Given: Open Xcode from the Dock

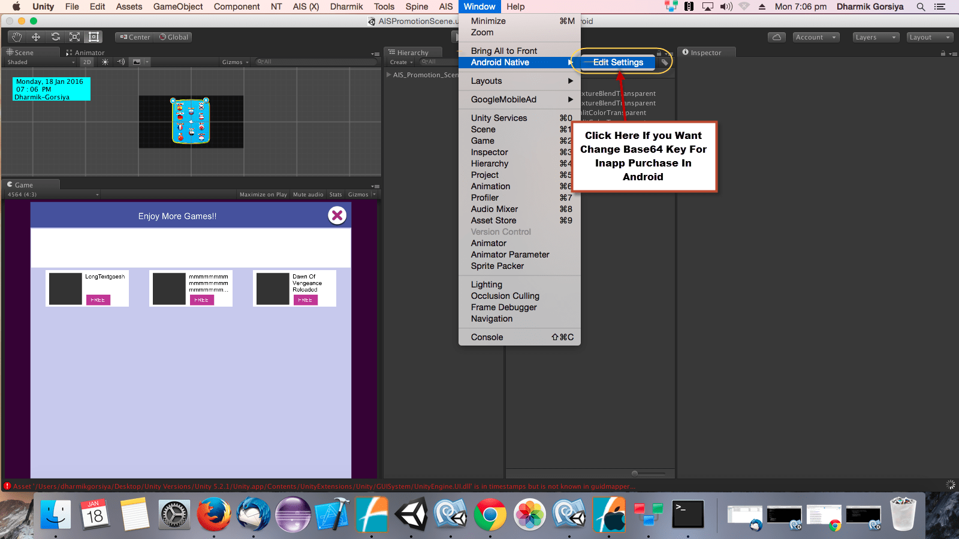Looking at the screenshot, I should tap(332, 515).
